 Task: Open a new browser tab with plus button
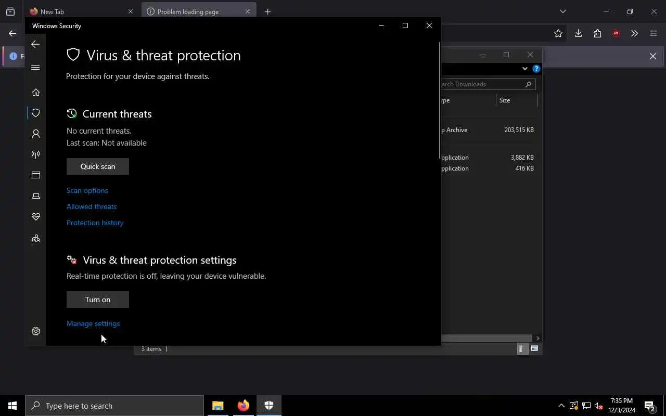click(267, 11)
